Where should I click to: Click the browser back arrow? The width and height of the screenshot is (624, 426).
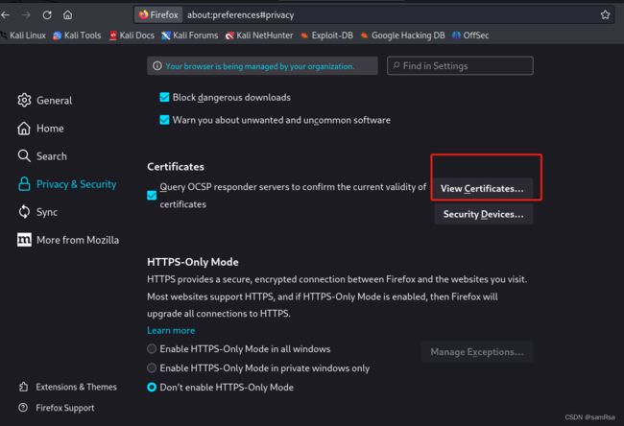(x=6, y=15)
